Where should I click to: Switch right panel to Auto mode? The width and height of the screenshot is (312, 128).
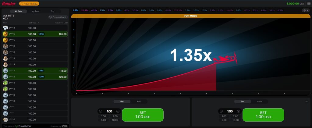[x=260, y=101]
